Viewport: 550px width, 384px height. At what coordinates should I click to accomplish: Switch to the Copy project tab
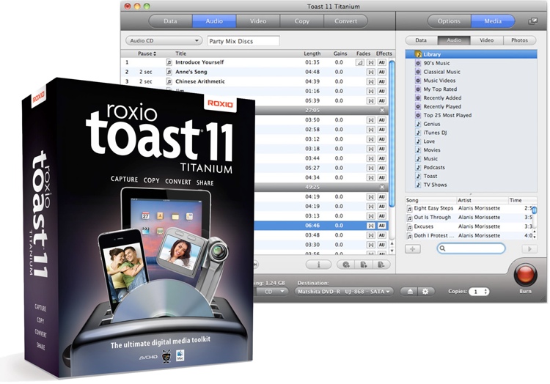pyautogui.click(x=302, y=21)
